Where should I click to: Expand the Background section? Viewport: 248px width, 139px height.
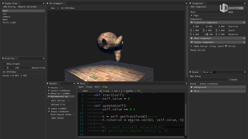[x=217, y=87]
